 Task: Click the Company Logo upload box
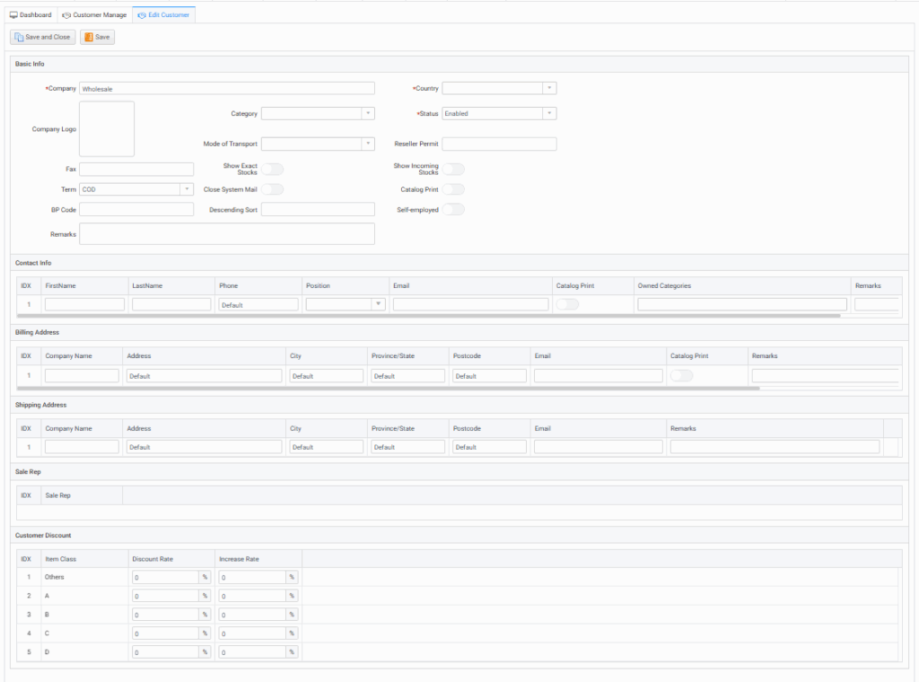pos(107,128)
